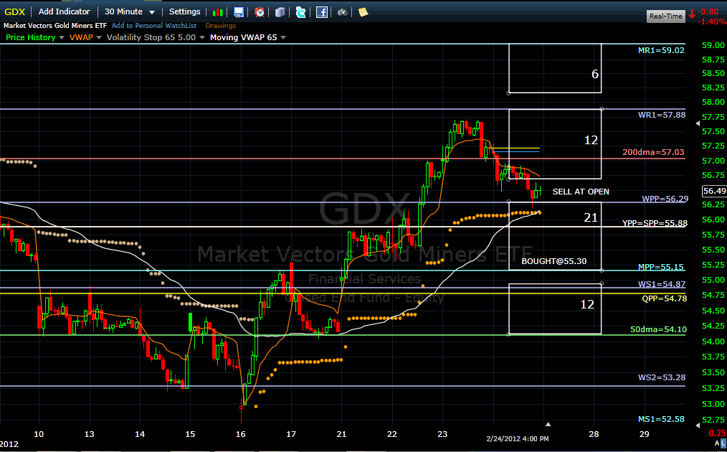Open the Add Indicator menu
727x452 pixels.
pos(64,12)
